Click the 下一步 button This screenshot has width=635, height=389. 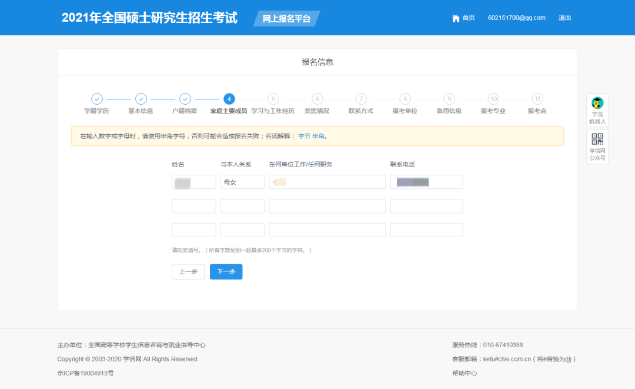(x=226, y=271)
